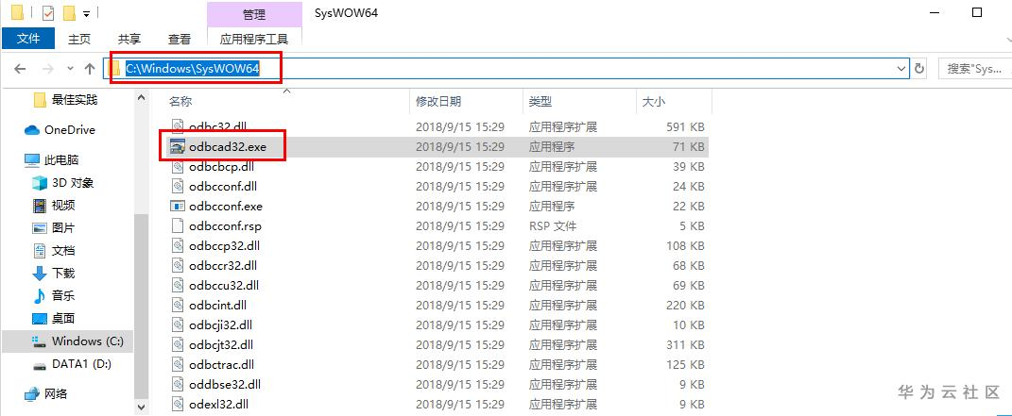Select 此电脑 in the navigation pane

(x=52, y=159)
